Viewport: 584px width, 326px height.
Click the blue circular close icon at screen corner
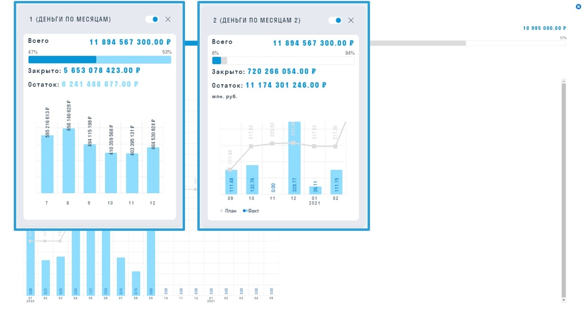click(x=578, y=7)
